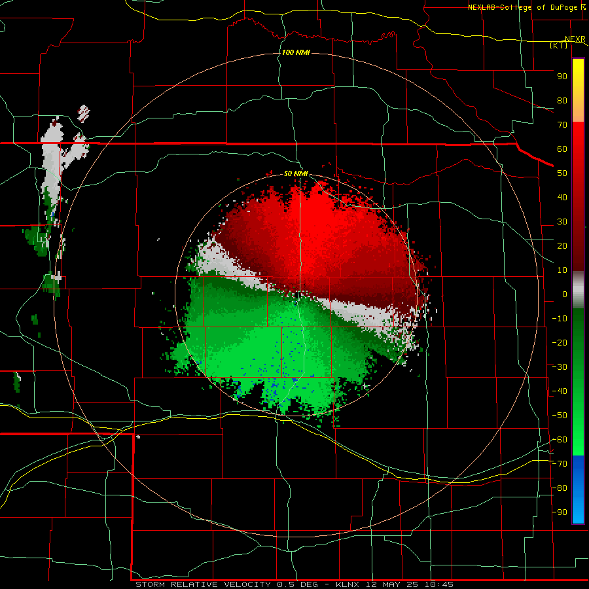
Task: Click the -70 value on the velocity scale
Action: (560, 464)
